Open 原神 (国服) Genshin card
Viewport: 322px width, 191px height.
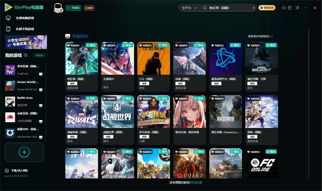(x=261, y=120)
